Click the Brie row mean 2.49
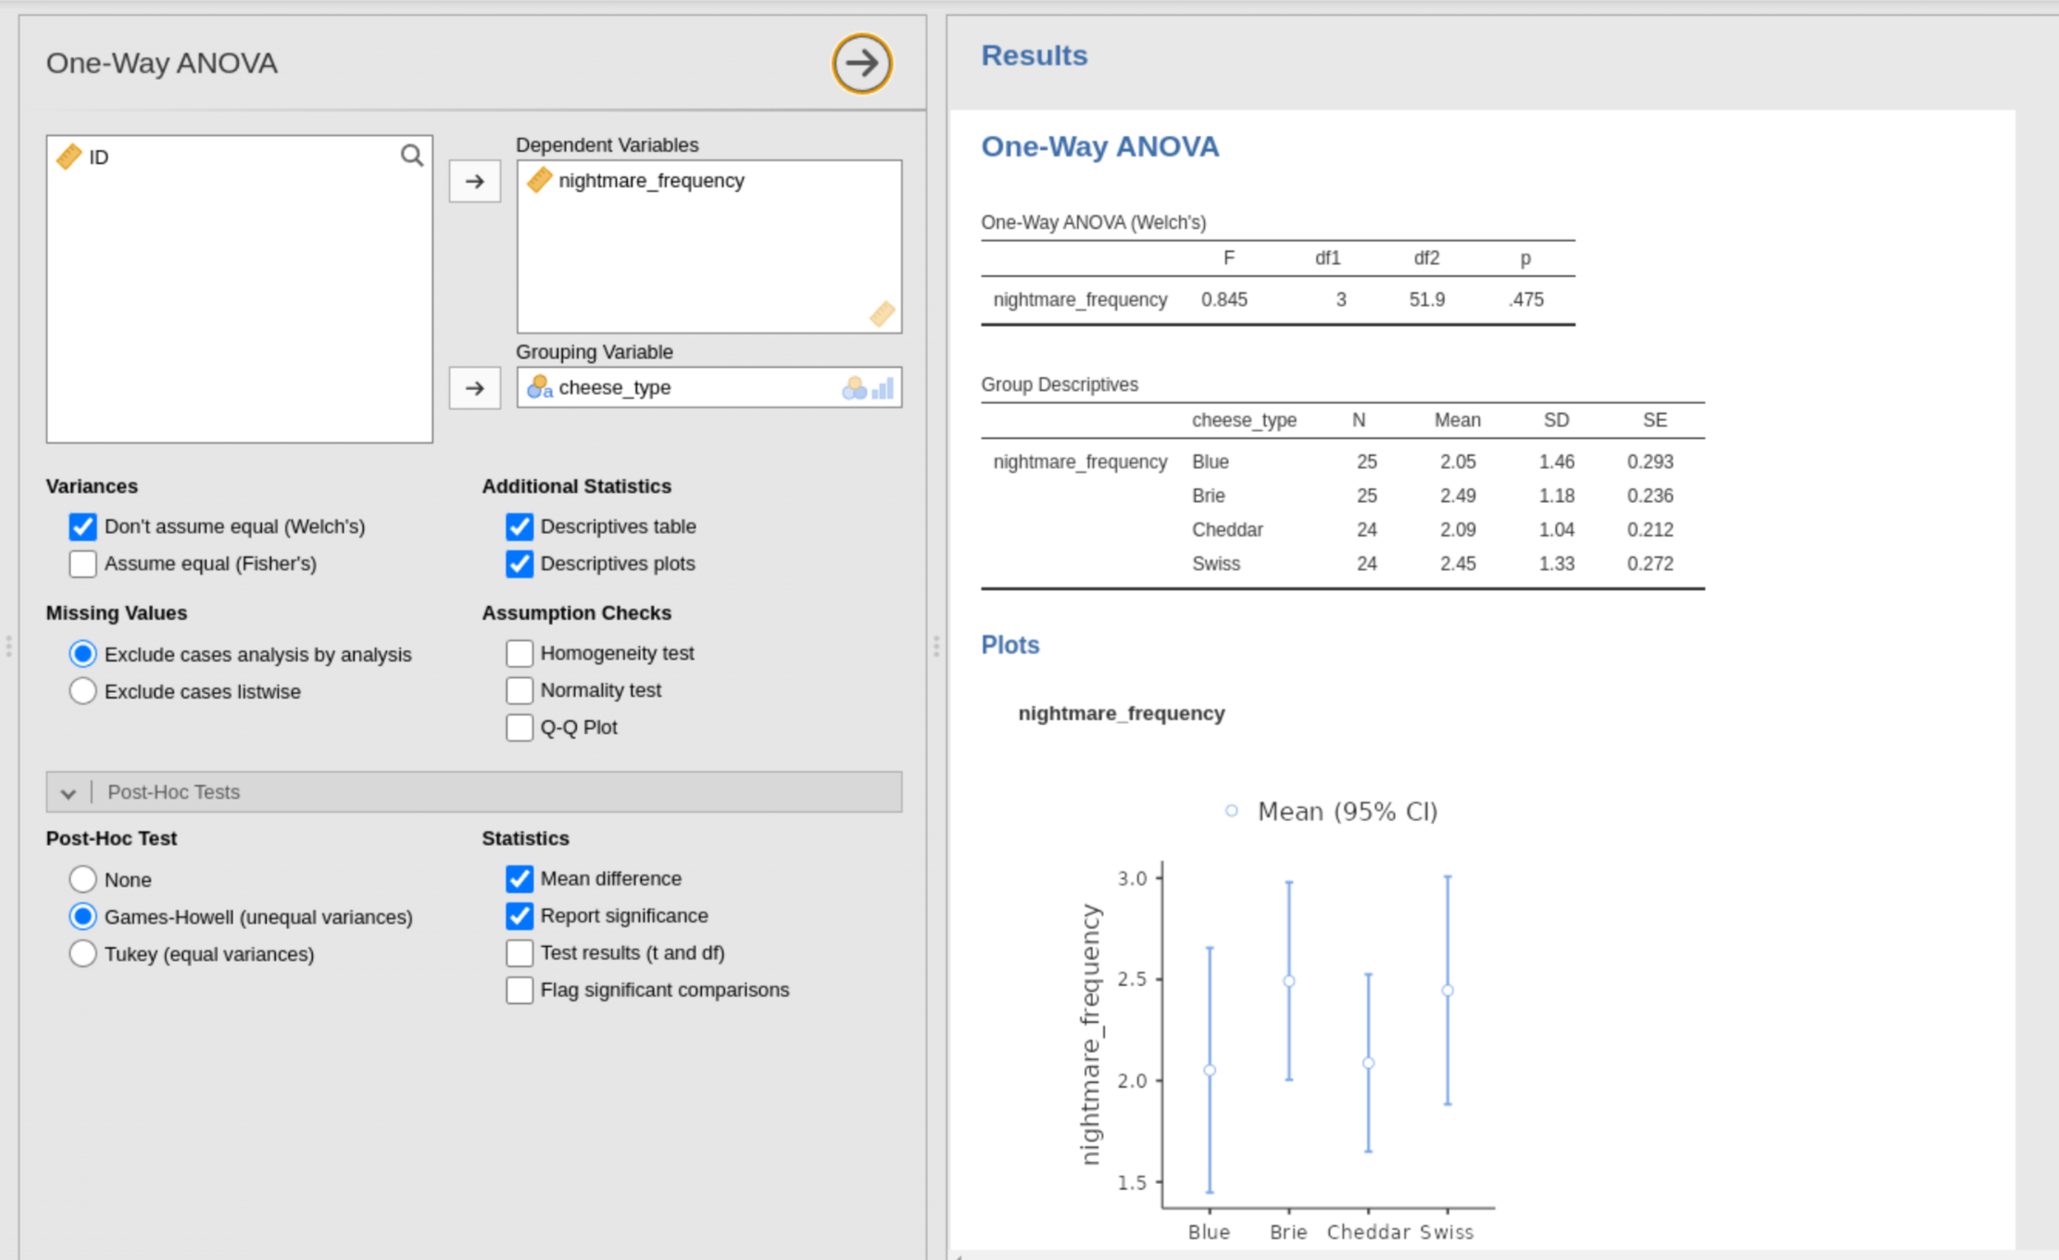 (1458, 496)
